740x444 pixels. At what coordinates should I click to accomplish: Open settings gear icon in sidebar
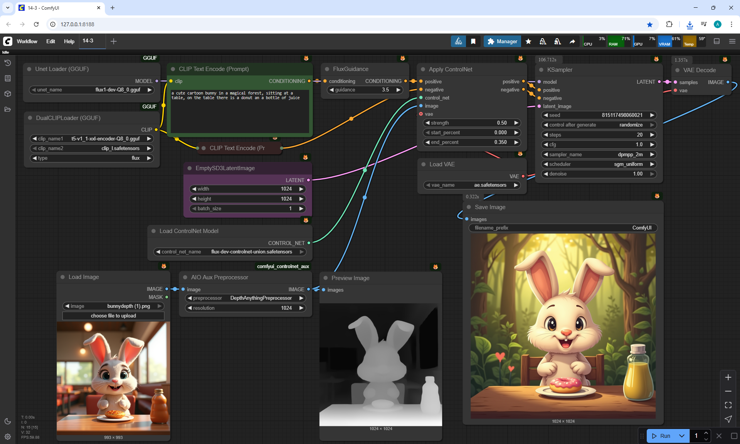(x=8, y=437)
